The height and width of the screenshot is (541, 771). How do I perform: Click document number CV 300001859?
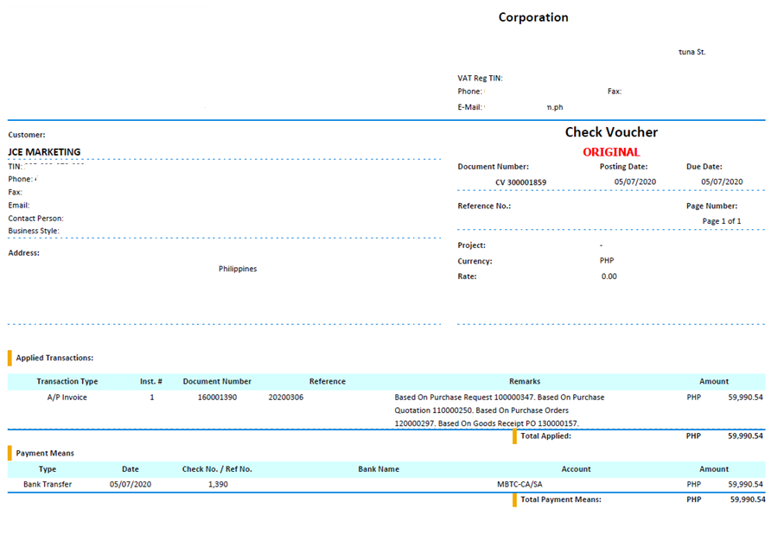520,182
